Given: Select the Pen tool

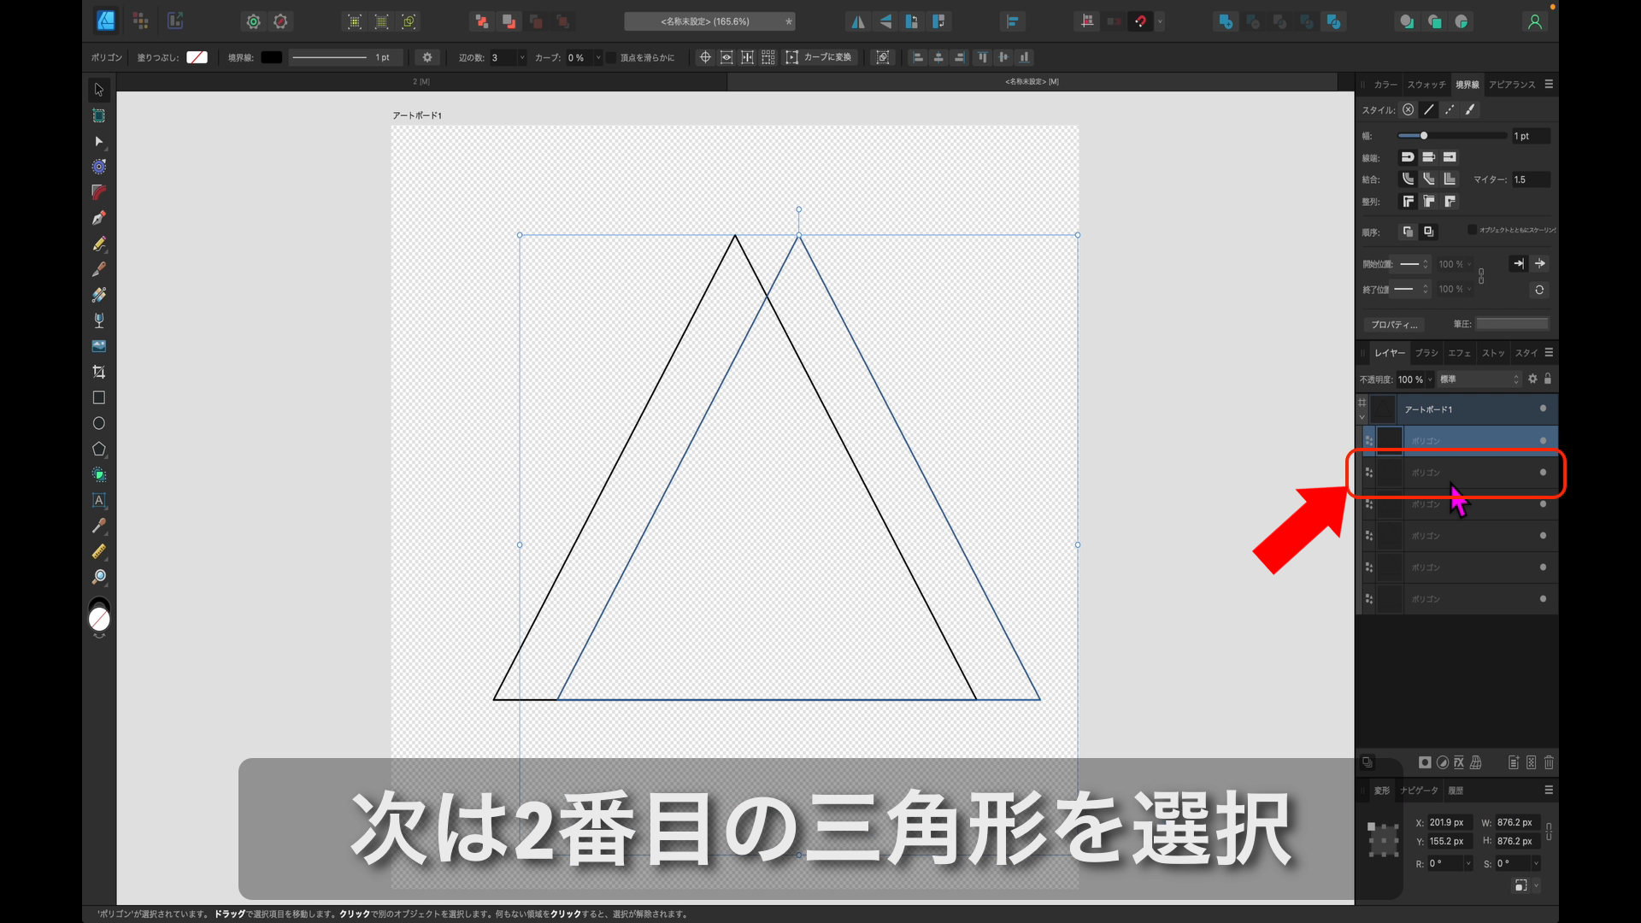Looking at the screenshot, I should pos(98,218).
